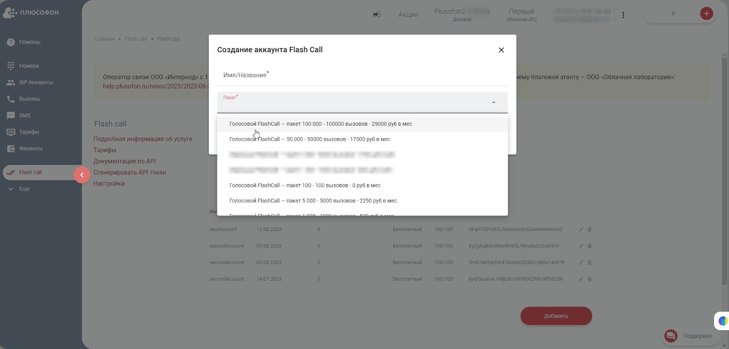Click the Помощь question mark icon
The image size is (729, 349).
point(11,42)
